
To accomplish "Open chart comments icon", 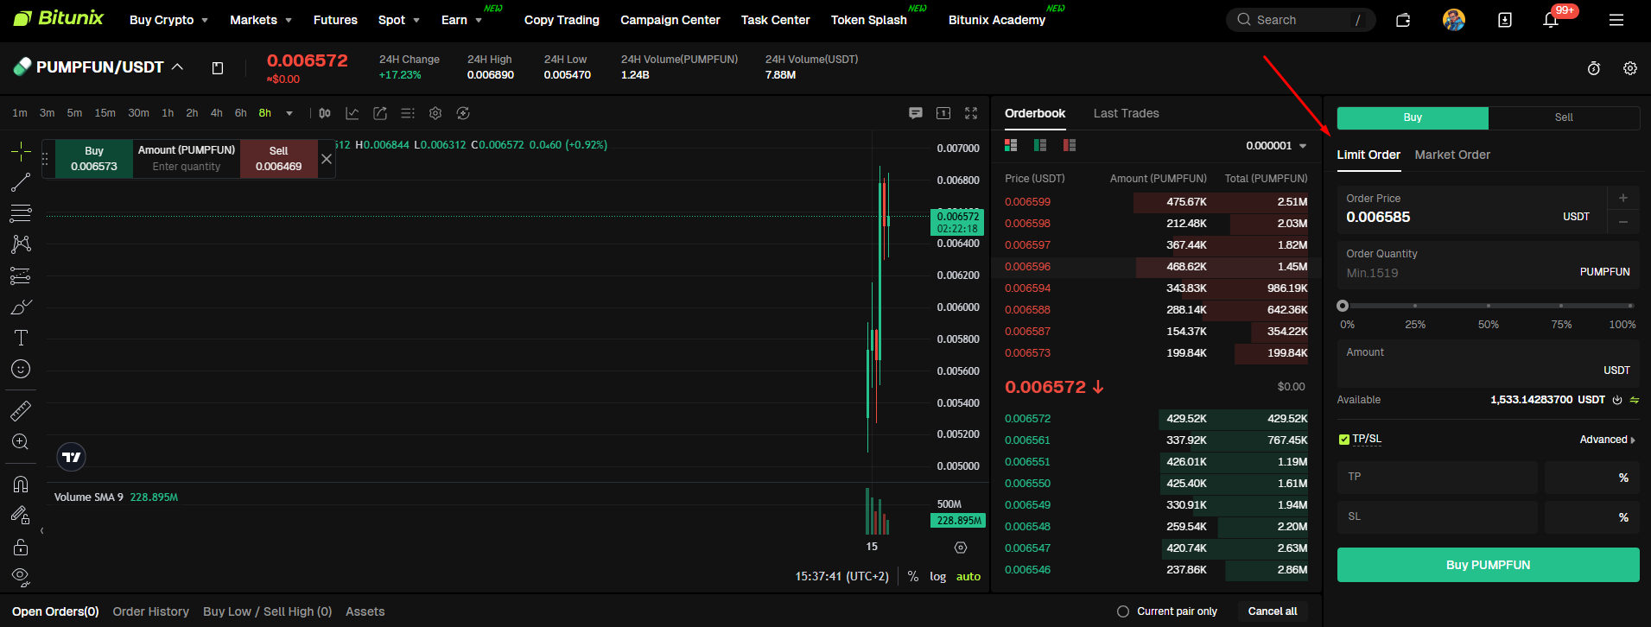I will [x=916, y=113].
